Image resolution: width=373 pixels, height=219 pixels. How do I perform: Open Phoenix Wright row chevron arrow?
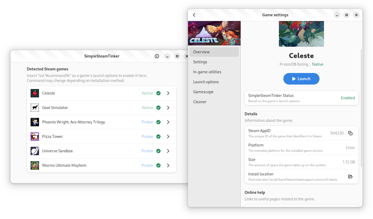168,122
